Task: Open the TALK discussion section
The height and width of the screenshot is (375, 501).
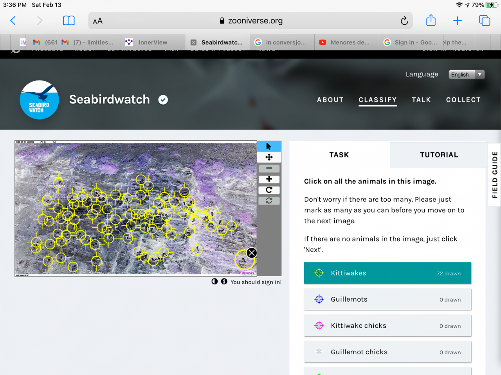Action: (x=421, y=100)
